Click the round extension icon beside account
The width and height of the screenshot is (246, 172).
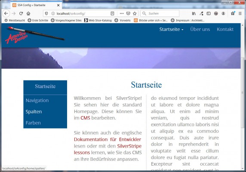(216, 13)
